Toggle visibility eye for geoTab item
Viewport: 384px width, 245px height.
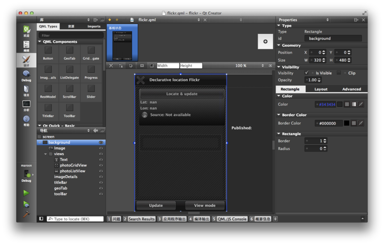101,188
